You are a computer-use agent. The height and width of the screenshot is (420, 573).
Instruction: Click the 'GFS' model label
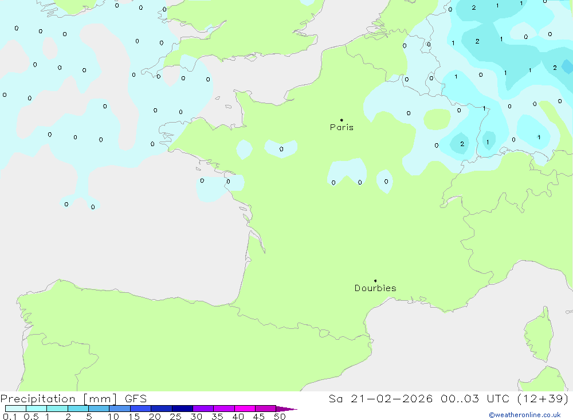point(136,399)
